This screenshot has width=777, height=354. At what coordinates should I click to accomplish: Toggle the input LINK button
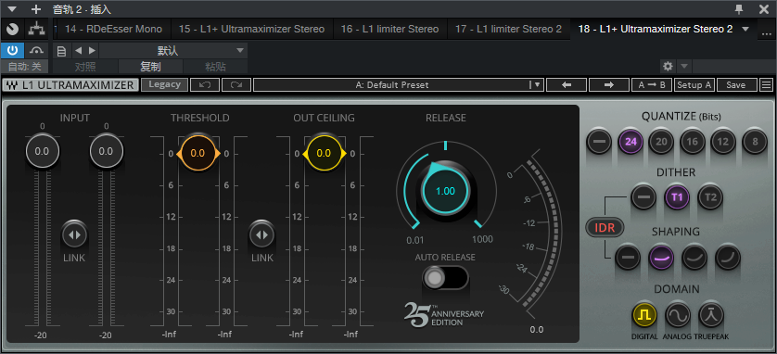click(74, 234)
